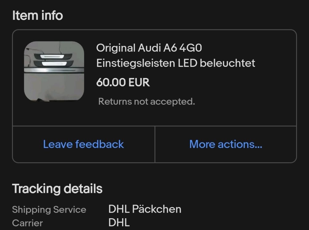309x230 pixels.
Task: Click the word feedback in Leave feedback
Action: click(x=99, y=144)
